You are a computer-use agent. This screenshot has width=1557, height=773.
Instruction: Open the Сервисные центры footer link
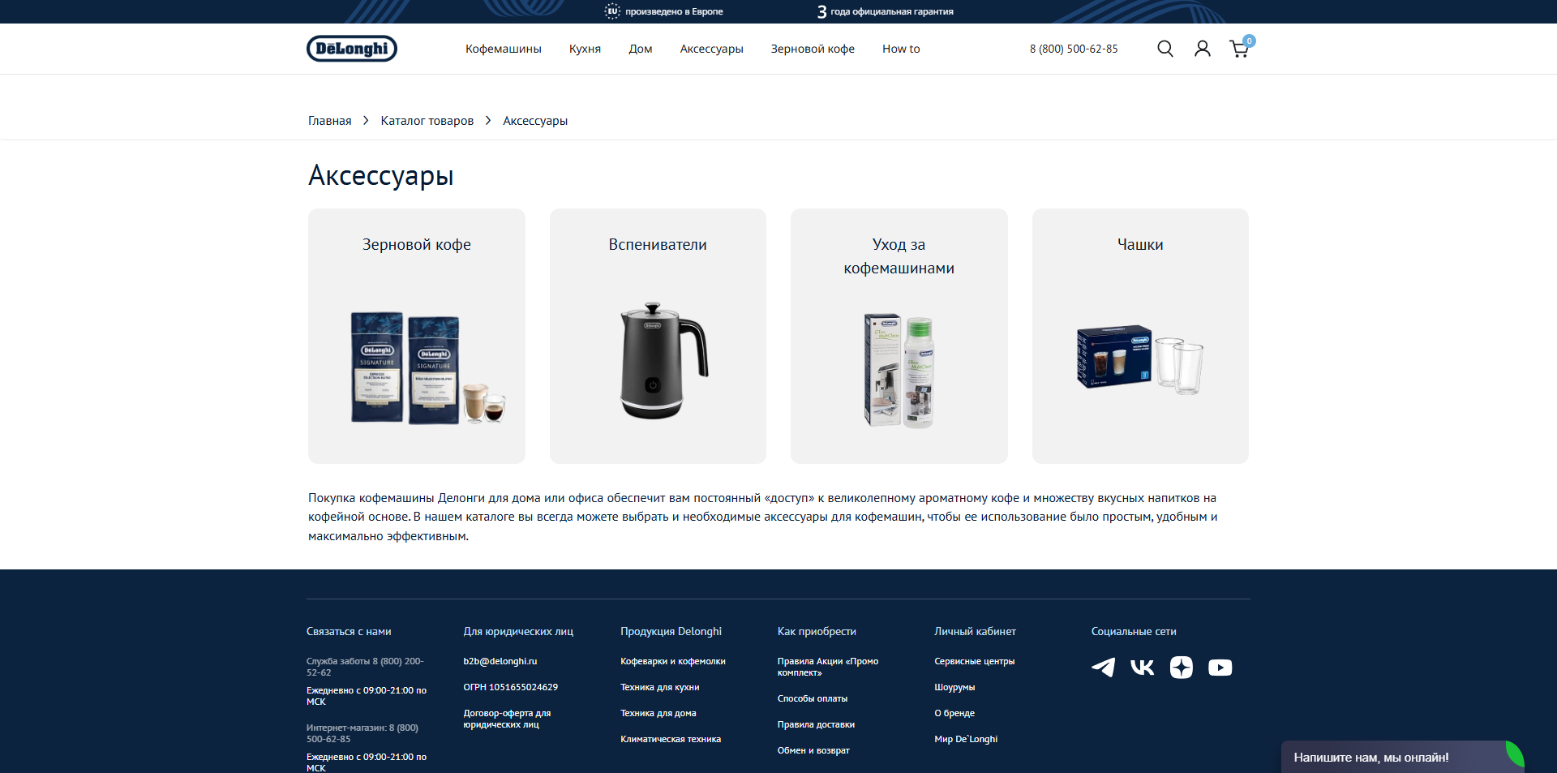coord(974,661)
